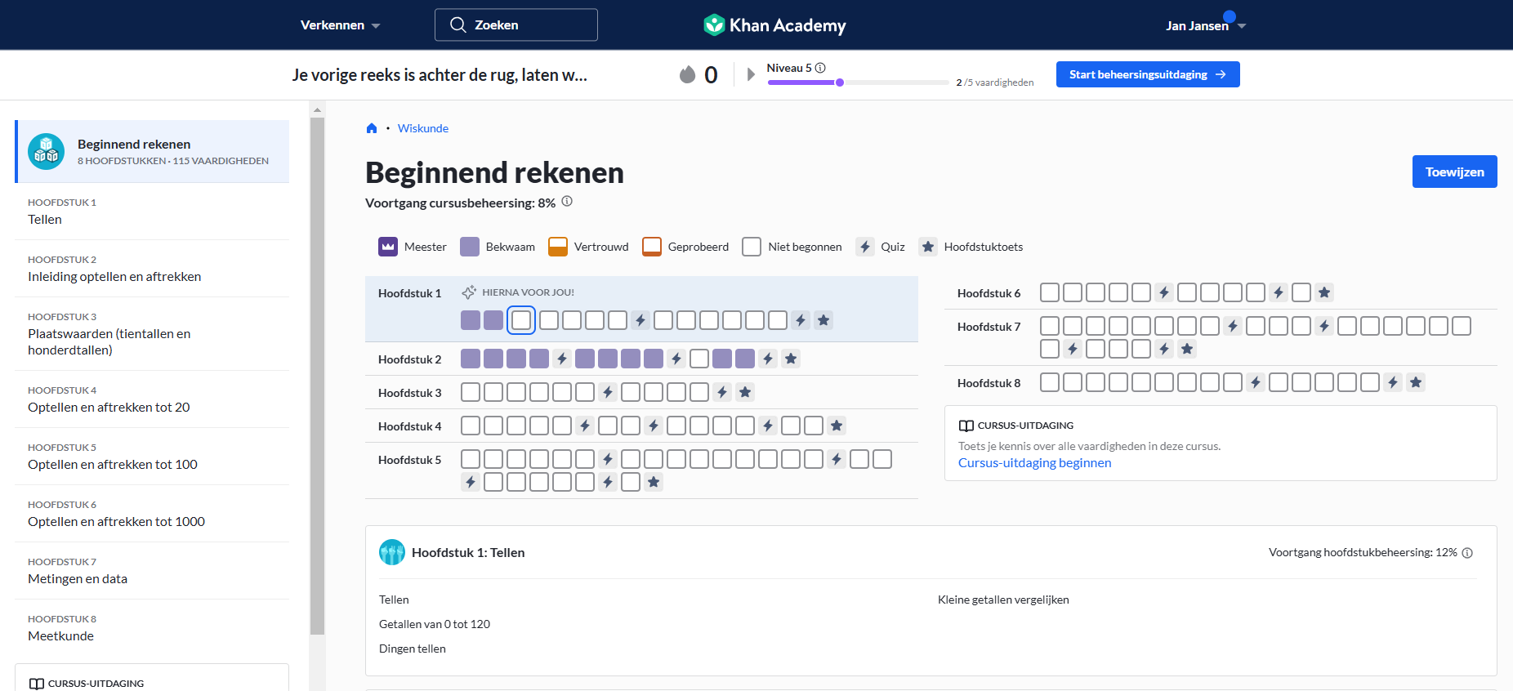
Task: Open the Hoofdstuk 4 chapter test star
Action: pos(837,426)
